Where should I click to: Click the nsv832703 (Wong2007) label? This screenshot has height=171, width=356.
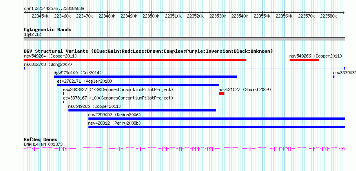click(48, 64)
